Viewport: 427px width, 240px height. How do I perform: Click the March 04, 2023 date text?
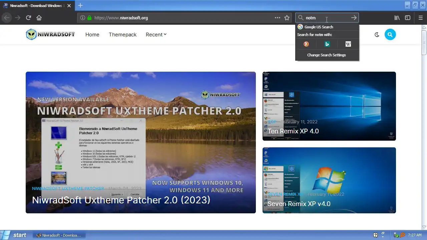point(125,188)
